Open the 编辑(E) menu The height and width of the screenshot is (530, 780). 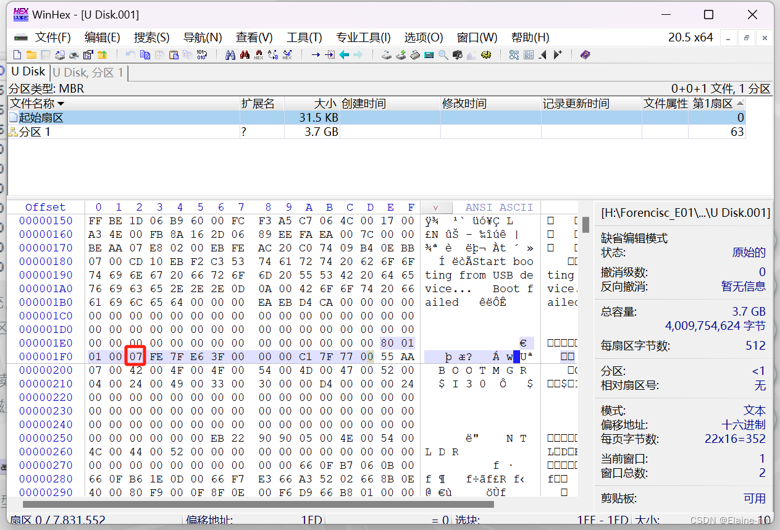(x=103, y=37)
